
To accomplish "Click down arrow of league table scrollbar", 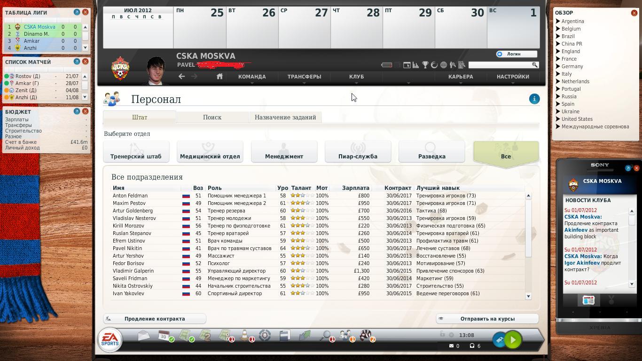I will (x=85, y=47).
